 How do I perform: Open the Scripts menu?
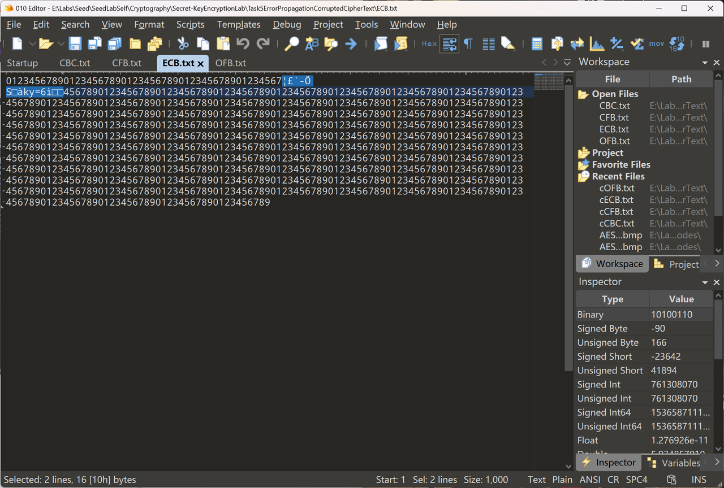tap(190, 24)
